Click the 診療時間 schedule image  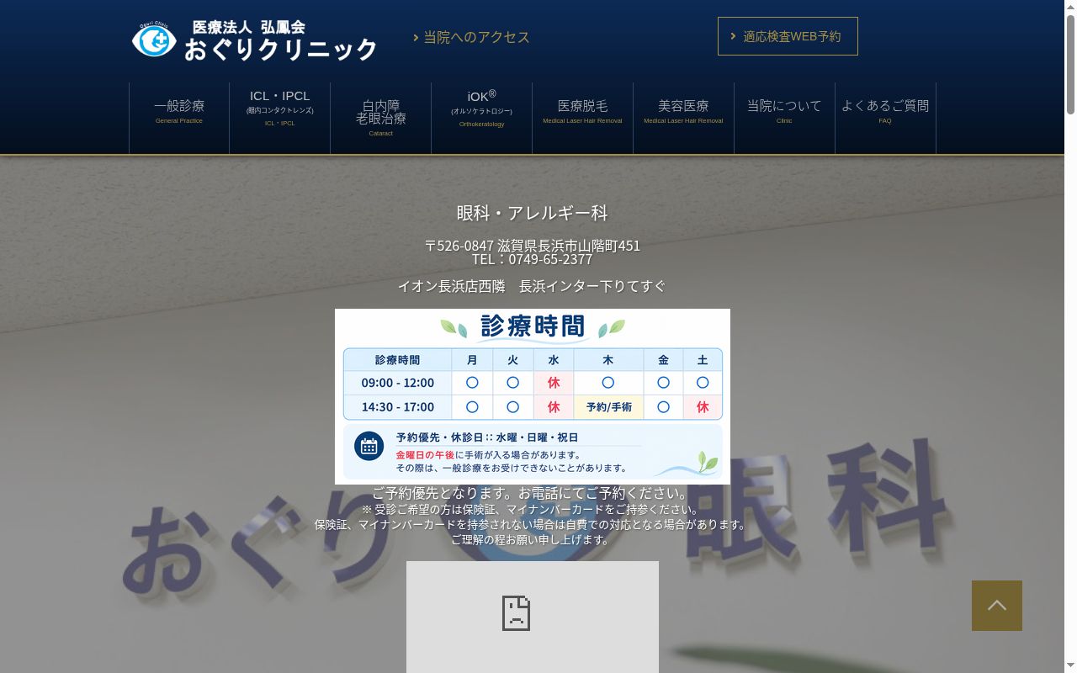(x=533, y=396)
